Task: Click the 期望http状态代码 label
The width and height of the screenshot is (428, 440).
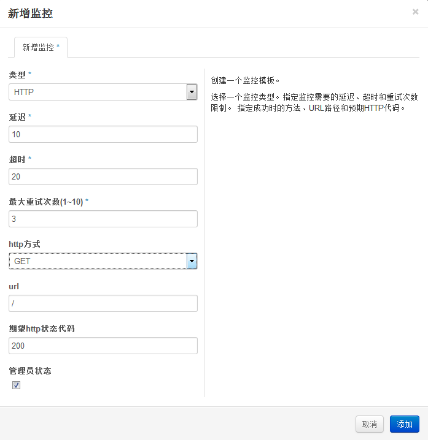Action: coord(42,328)
